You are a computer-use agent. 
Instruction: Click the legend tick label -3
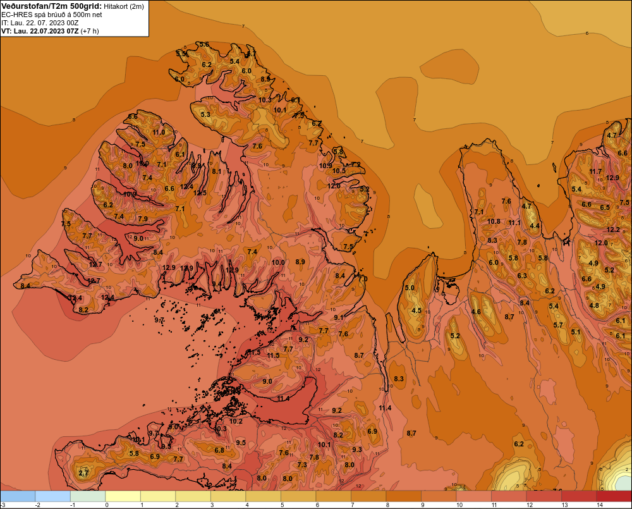[x=3, y=505]
